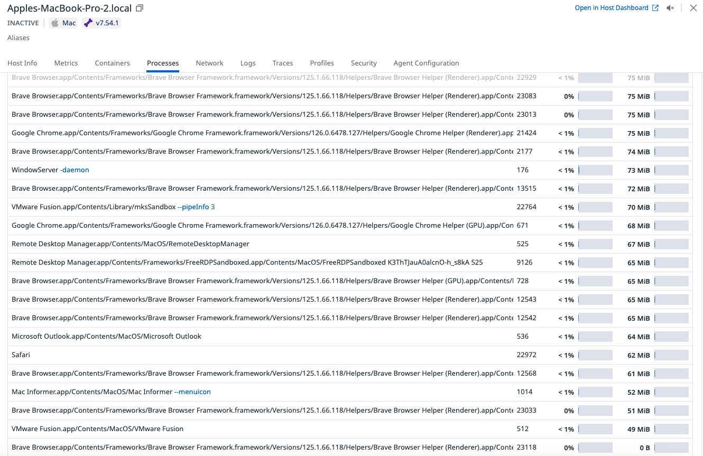Click the memory bar for Microsoft Outlook row
This screenshot has width=703, height=456.
click(x=671, y=337)
